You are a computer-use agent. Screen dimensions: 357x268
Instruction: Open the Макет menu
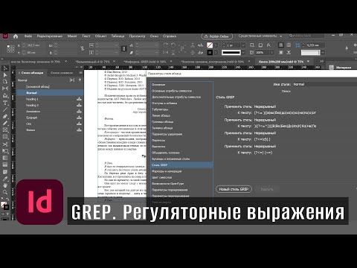pos(72,36)
